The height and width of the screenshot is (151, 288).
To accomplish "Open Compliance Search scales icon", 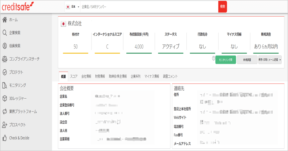I will [x=4, y=59].
